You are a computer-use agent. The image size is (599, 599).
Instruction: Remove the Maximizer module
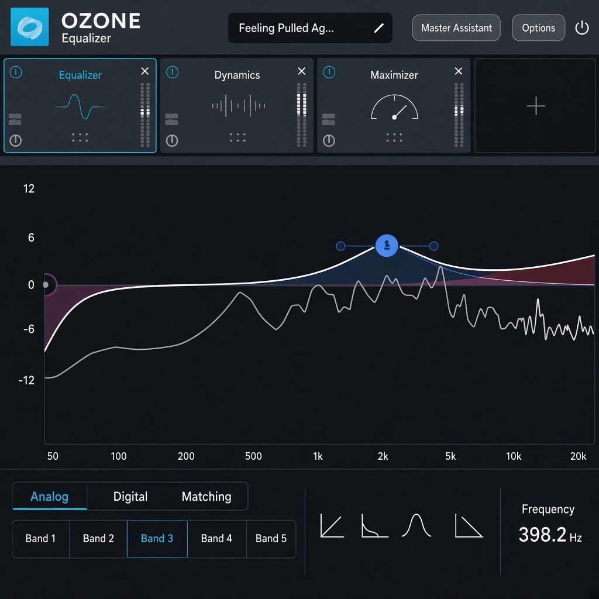459,71
